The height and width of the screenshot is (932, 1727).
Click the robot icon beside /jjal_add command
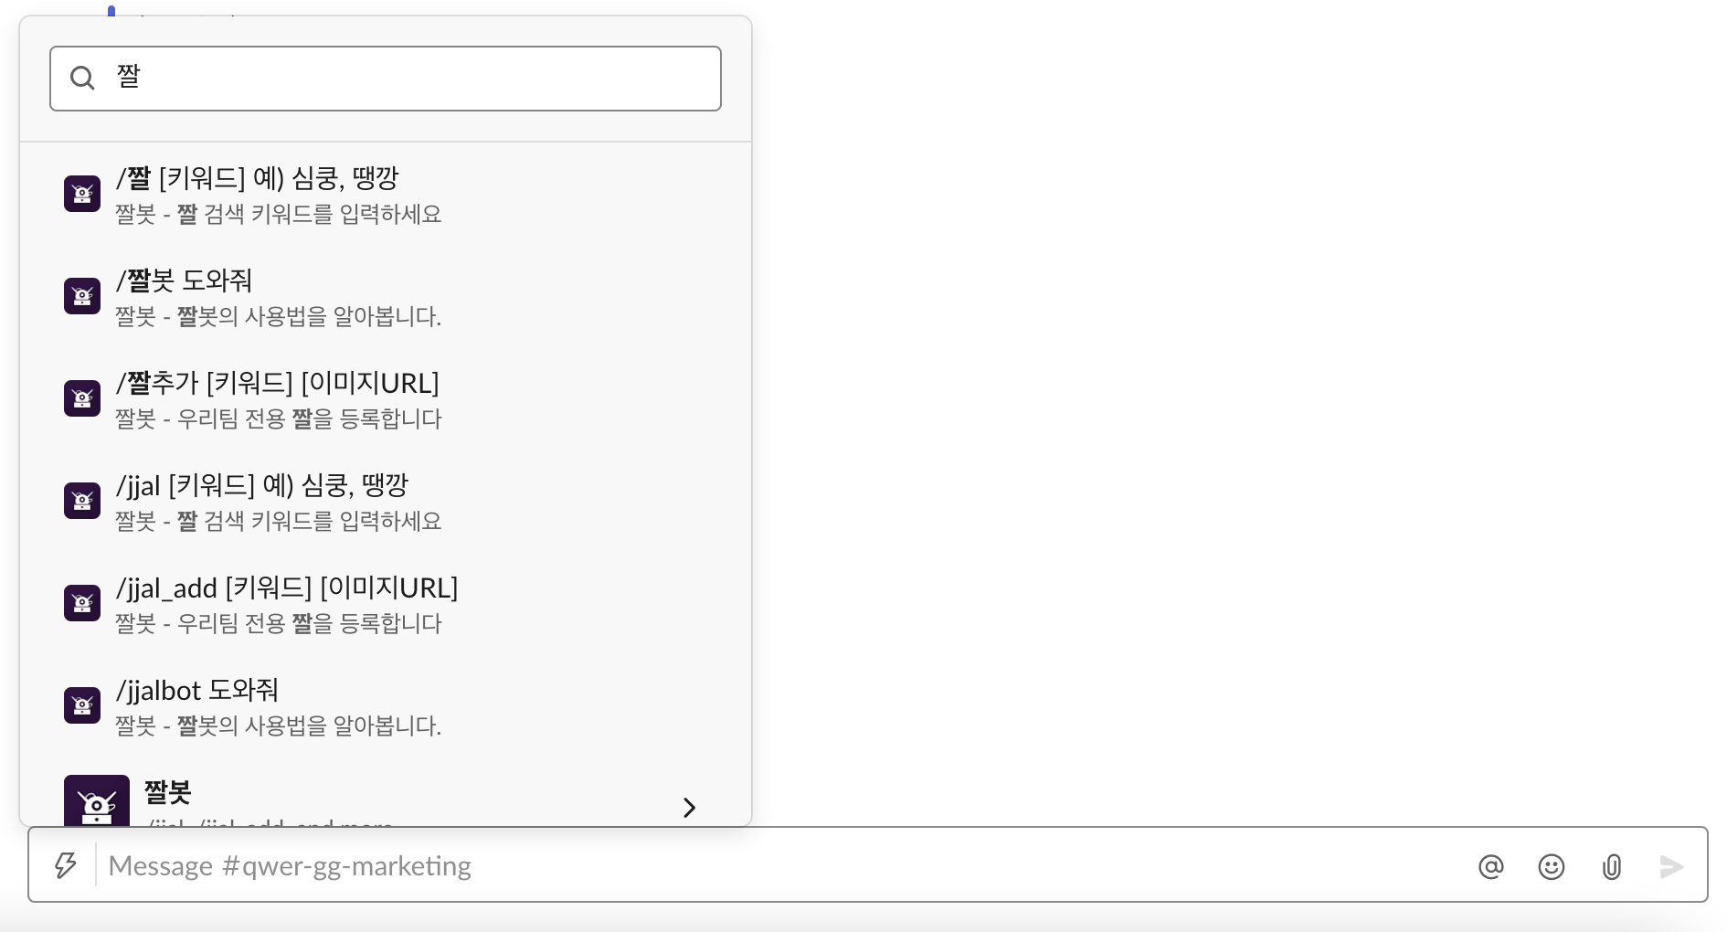(82, 603)
